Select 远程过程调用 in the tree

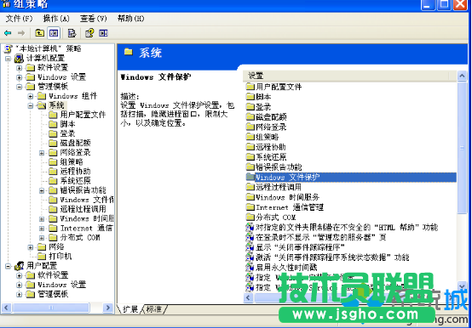(x=83, y=209)
